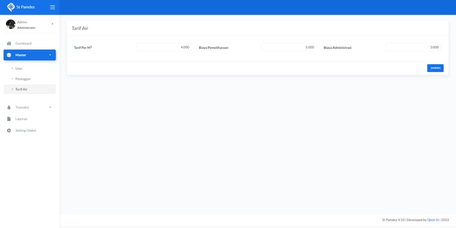This screenshot has height=228, width=456.
Task: Click the Admin username text
Action: click(22, 22)
